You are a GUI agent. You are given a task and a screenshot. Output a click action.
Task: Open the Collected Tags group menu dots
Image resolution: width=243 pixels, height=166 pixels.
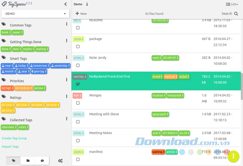(67, 119)
